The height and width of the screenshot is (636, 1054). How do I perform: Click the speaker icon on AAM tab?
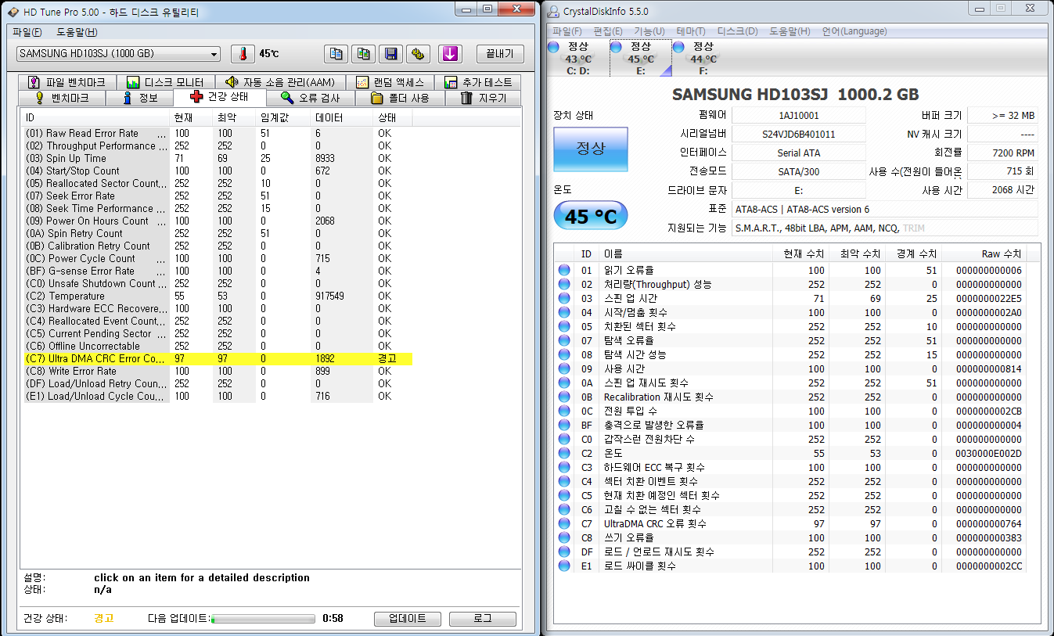231,82
